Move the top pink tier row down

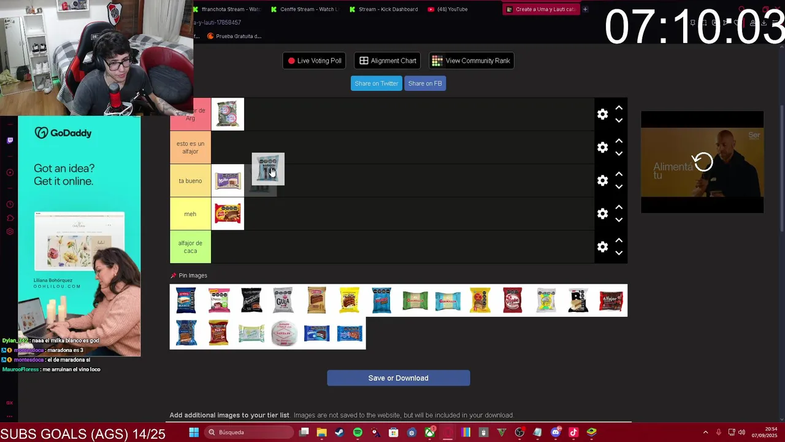(619, 120)
